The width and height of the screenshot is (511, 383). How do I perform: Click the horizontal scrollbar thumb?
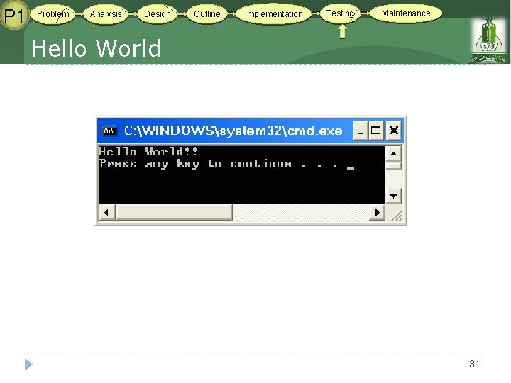174,212
